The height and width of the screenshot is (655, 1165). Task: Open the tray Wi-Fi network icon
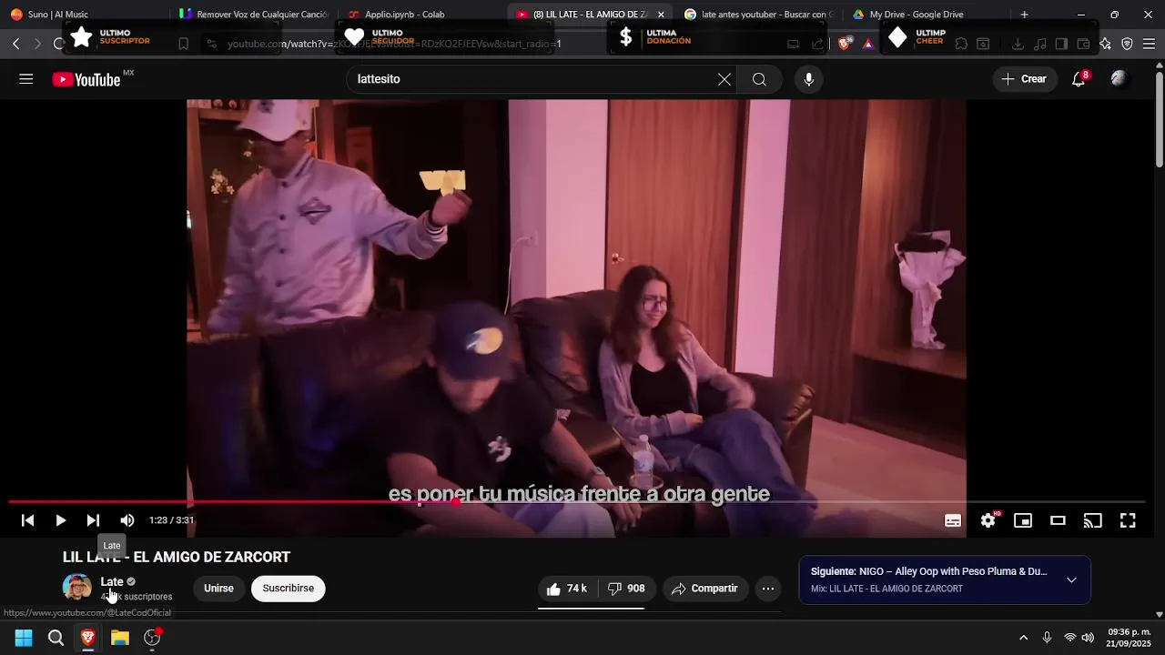tap(1070, 638)
